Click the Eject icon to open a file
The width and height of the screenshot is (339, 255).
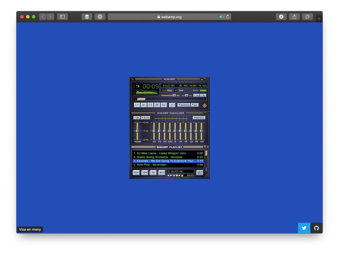tap(172, 105)
